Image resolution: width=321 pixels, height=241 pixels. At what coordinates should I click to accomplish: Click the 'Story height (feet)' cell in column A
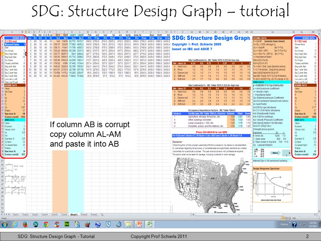point(12,54)
